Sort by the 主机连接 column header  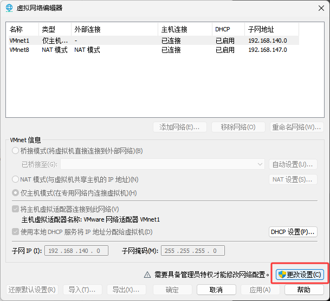(x=185, y=29)
